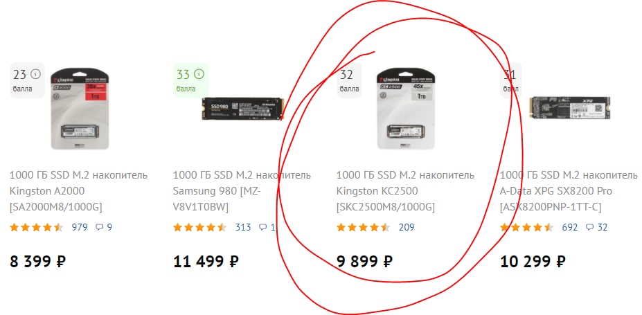The height and width of the screenshot is (315, 642).
Task: Open Samsung 980 SSD product image
Action: point(243,109)
